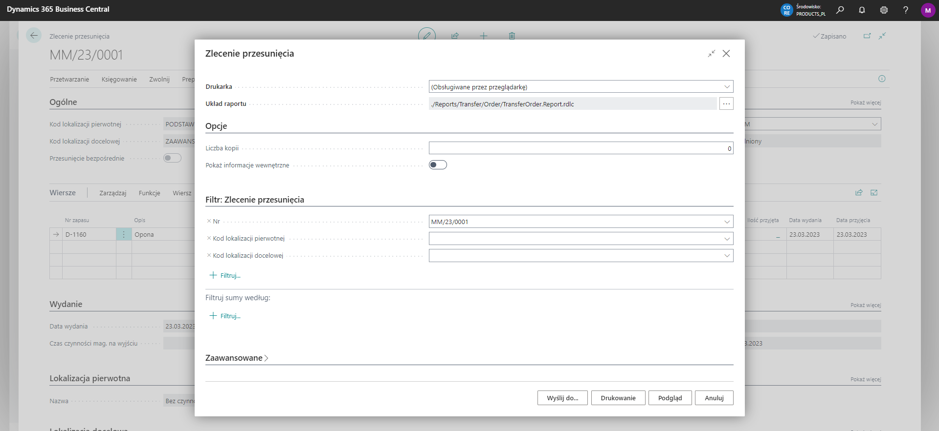Click the edit pencil icon on the page

pyautogui.click(x=427, y=36)
